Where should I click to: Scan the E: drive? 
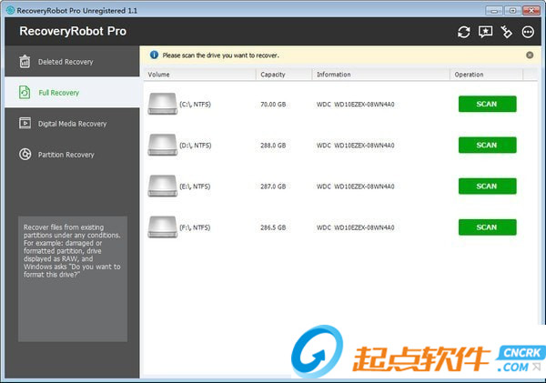coord(487,186)
